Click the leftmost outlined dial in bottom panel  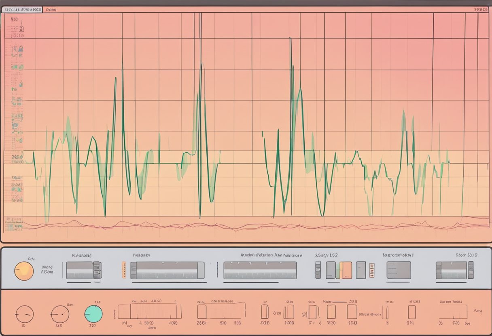(x=24, y=314)
